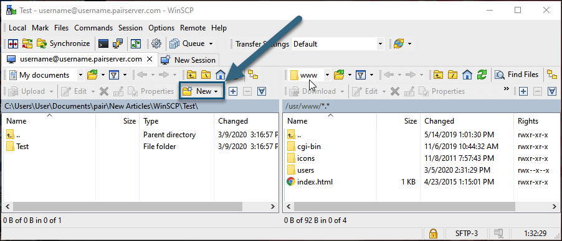The height and width of the screenshot is (241, 562).
Task: Open the Transfer Settings Default combo box
Action: 338,44
